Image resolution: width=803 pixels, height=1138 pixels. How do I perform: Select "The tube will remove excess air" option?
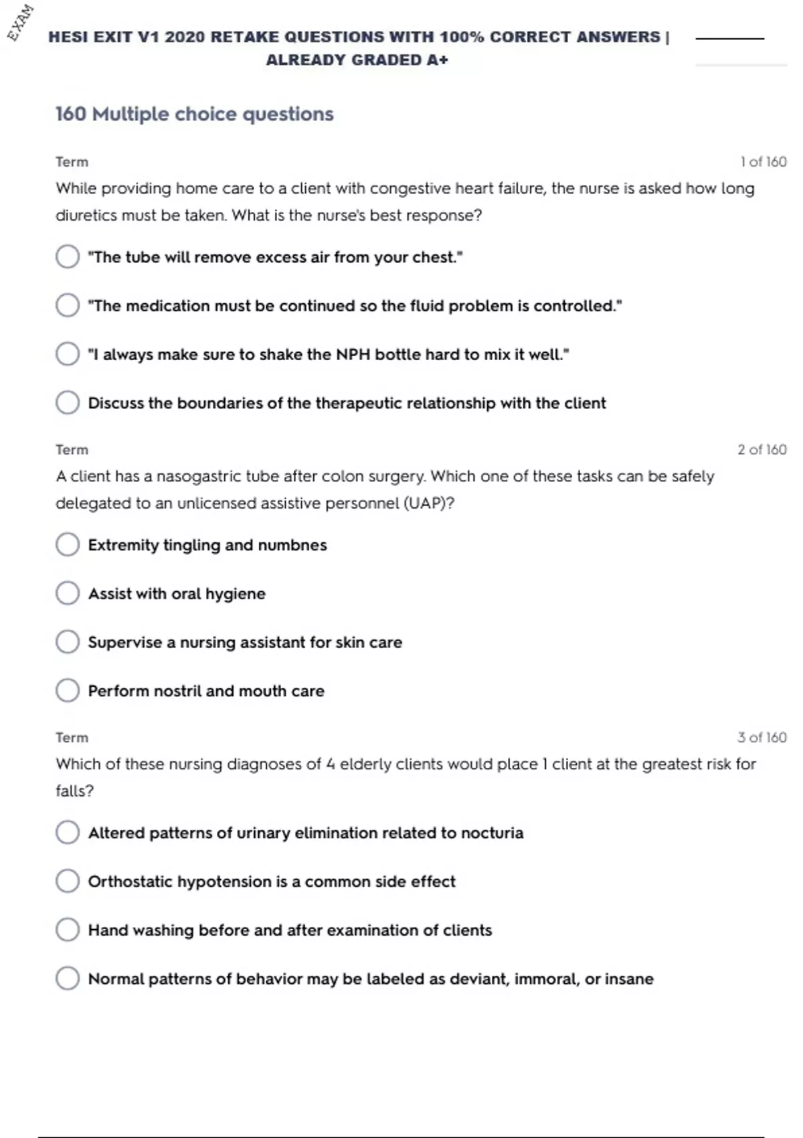pyautogui.click(x=68, y=256)
